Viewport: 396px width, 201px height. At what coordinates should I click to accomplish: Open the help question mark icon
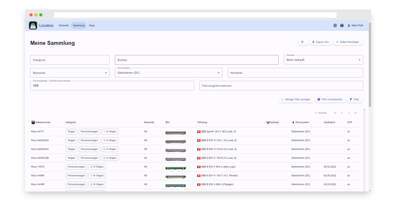click(x=342, y=25)
